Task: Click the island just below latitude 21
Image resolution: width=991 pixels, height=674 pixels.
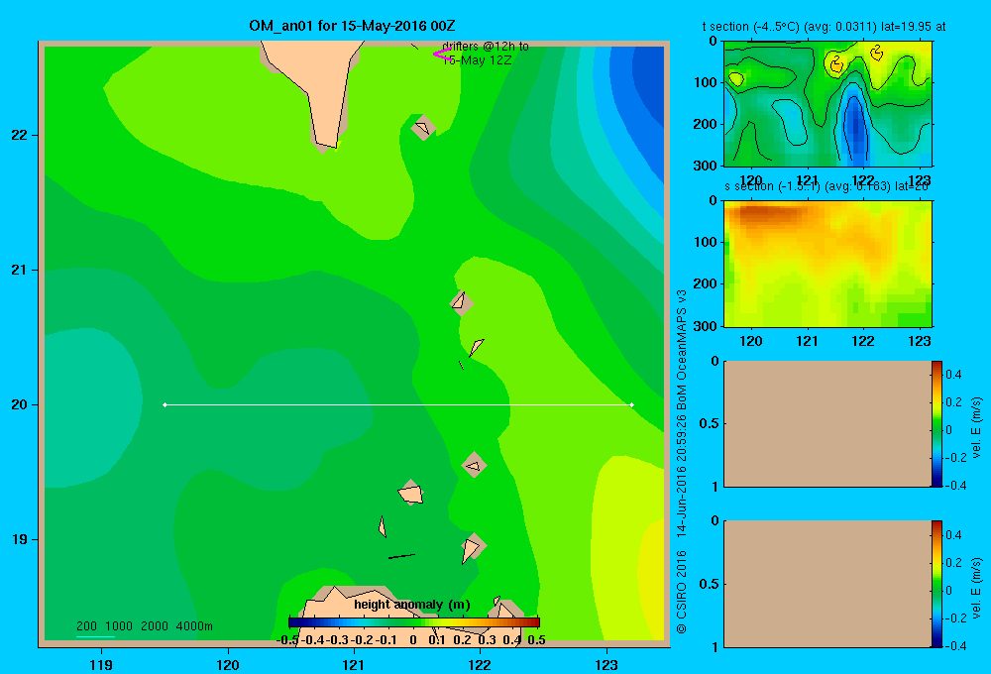Action: click(x=462, y=302)
